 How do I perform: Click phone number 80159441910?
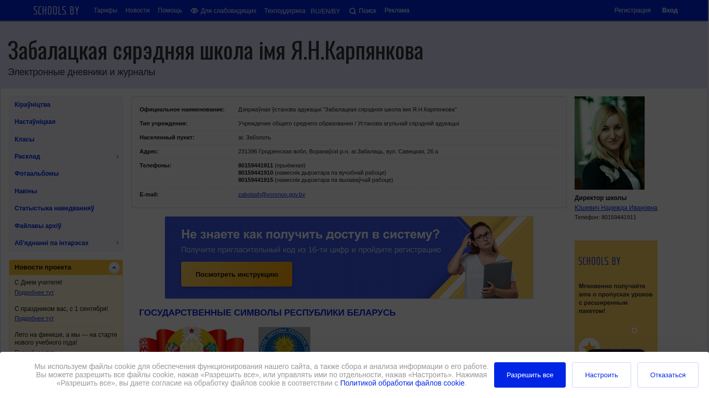pyautogui.click(x=255, y=173)
